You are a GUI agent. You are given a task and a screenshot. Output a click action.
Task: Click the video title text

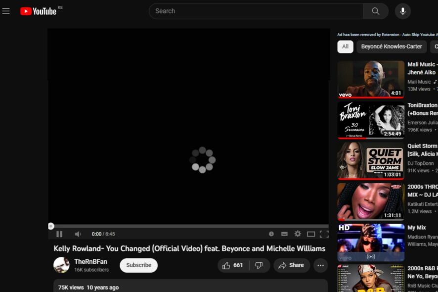point(189,248)
